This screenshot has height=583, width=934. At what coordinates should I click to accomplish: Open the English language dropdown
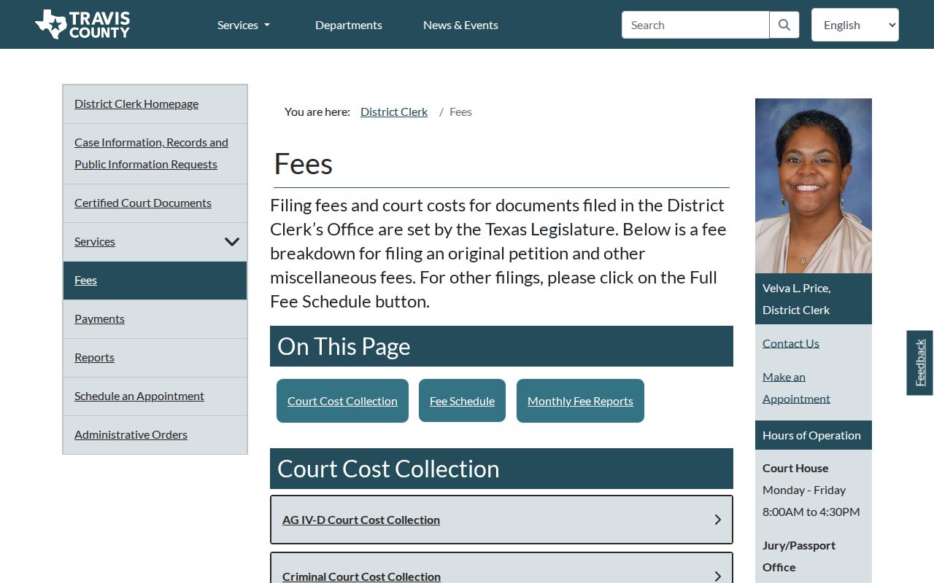tap(855, 25)
